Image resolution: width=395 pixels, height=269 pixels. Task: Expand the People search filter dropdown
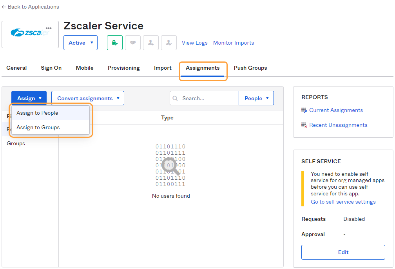point(256,98)
